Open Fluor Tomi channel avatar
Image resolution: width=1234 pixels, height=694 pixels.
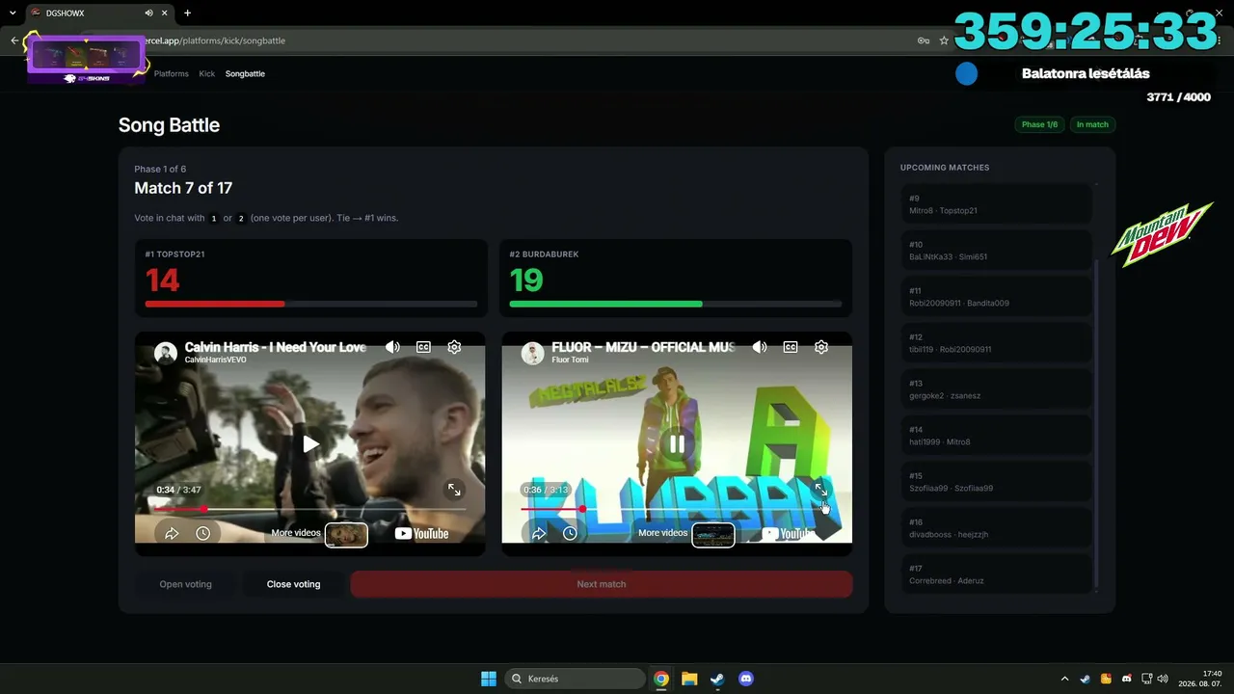[x=533, y=352]
